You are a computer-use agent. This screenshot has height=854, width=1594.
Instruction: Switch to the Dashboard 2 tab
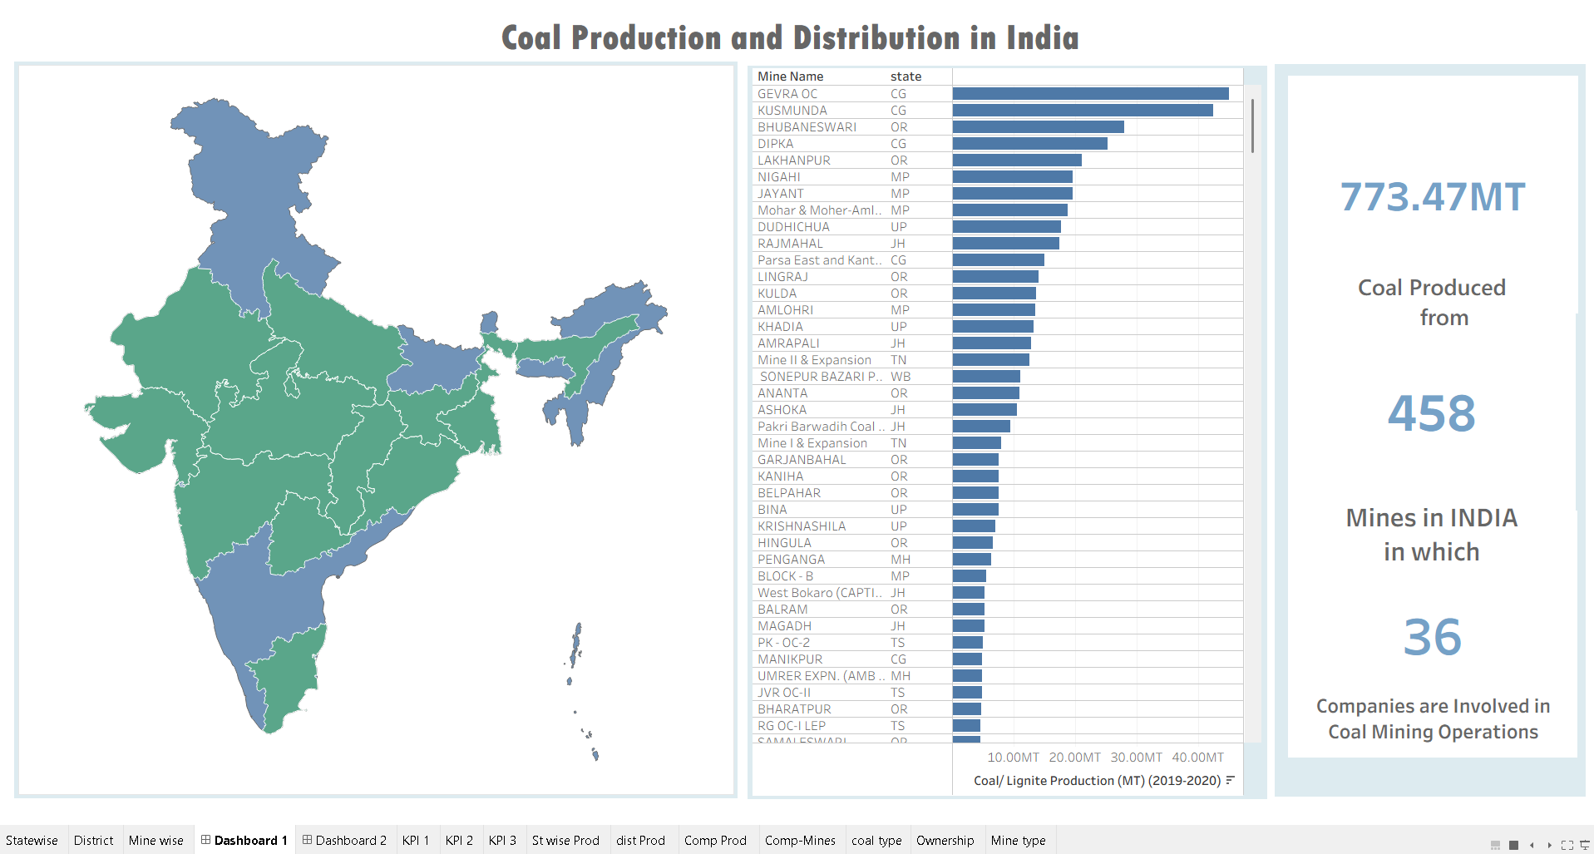click(344, 840)
